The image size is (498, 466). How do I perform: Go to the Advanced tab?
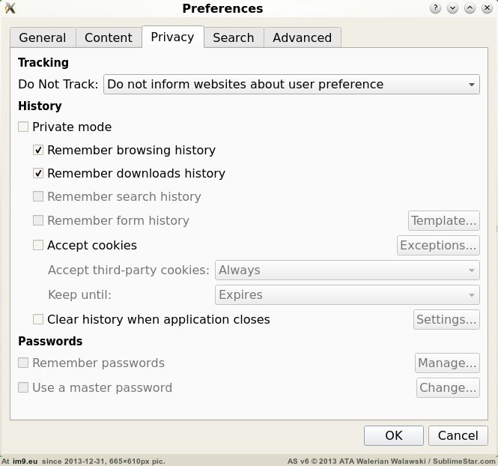(302, 37)
